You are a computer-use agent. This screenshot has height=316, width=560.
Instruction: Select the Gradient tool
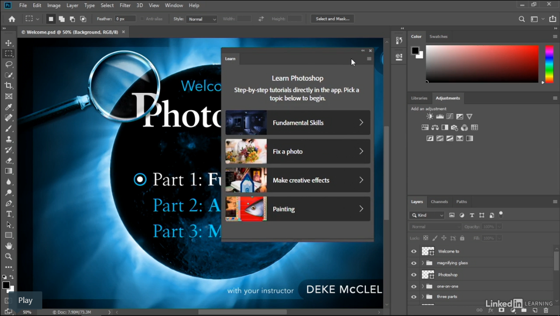tap(9, 171)
